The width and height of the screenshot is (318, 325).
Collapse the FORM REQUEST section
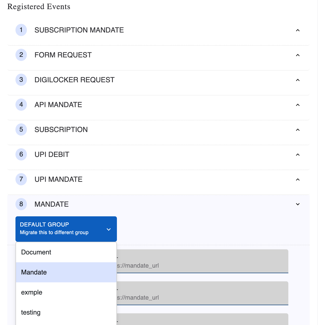(298, 55)
